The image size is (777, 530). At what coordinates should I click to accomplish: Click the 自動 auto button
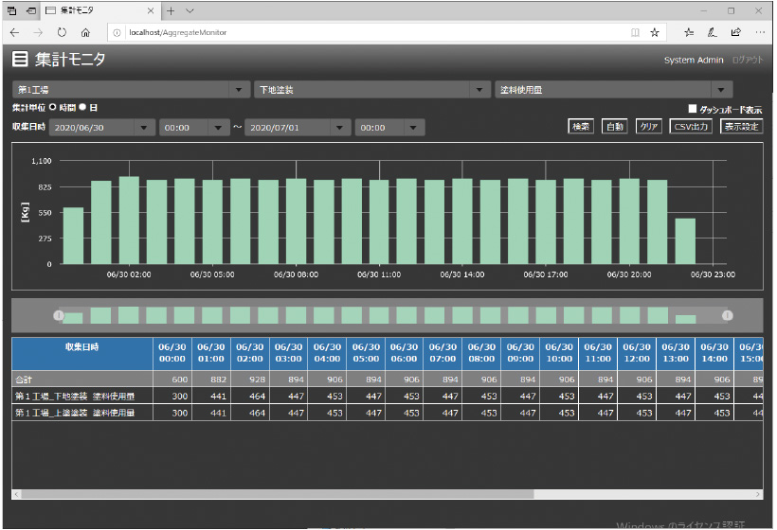click(614, 127)
